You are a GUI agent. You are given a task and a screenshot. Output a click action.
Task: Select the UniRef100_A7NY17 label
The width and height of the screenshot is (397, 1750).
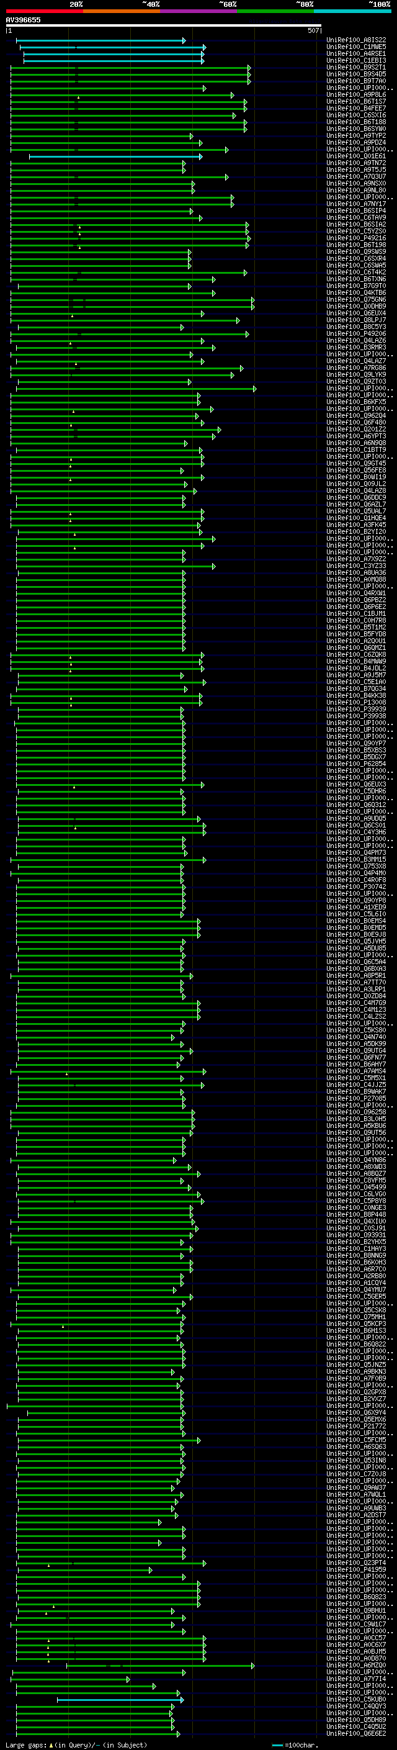(356, 204)
